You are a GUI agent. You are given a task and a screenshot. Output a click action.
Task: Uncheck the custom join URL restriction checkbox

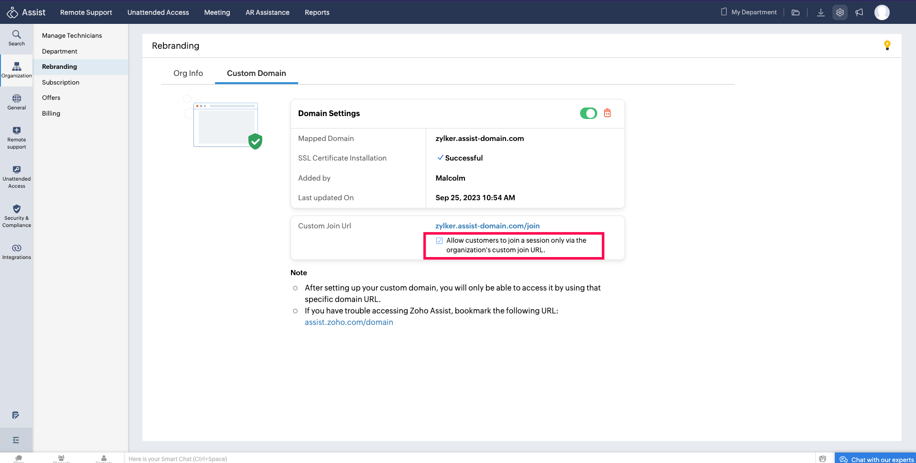439,240
